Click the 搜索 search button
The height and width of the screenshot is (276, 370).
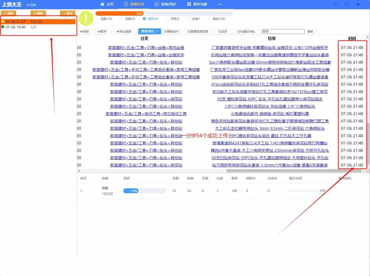click(310, 31)
